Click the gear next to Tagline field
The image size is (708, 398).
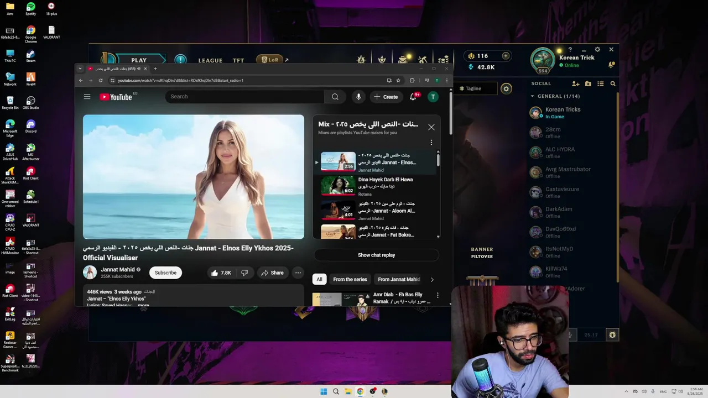click(x=506, y=88)
